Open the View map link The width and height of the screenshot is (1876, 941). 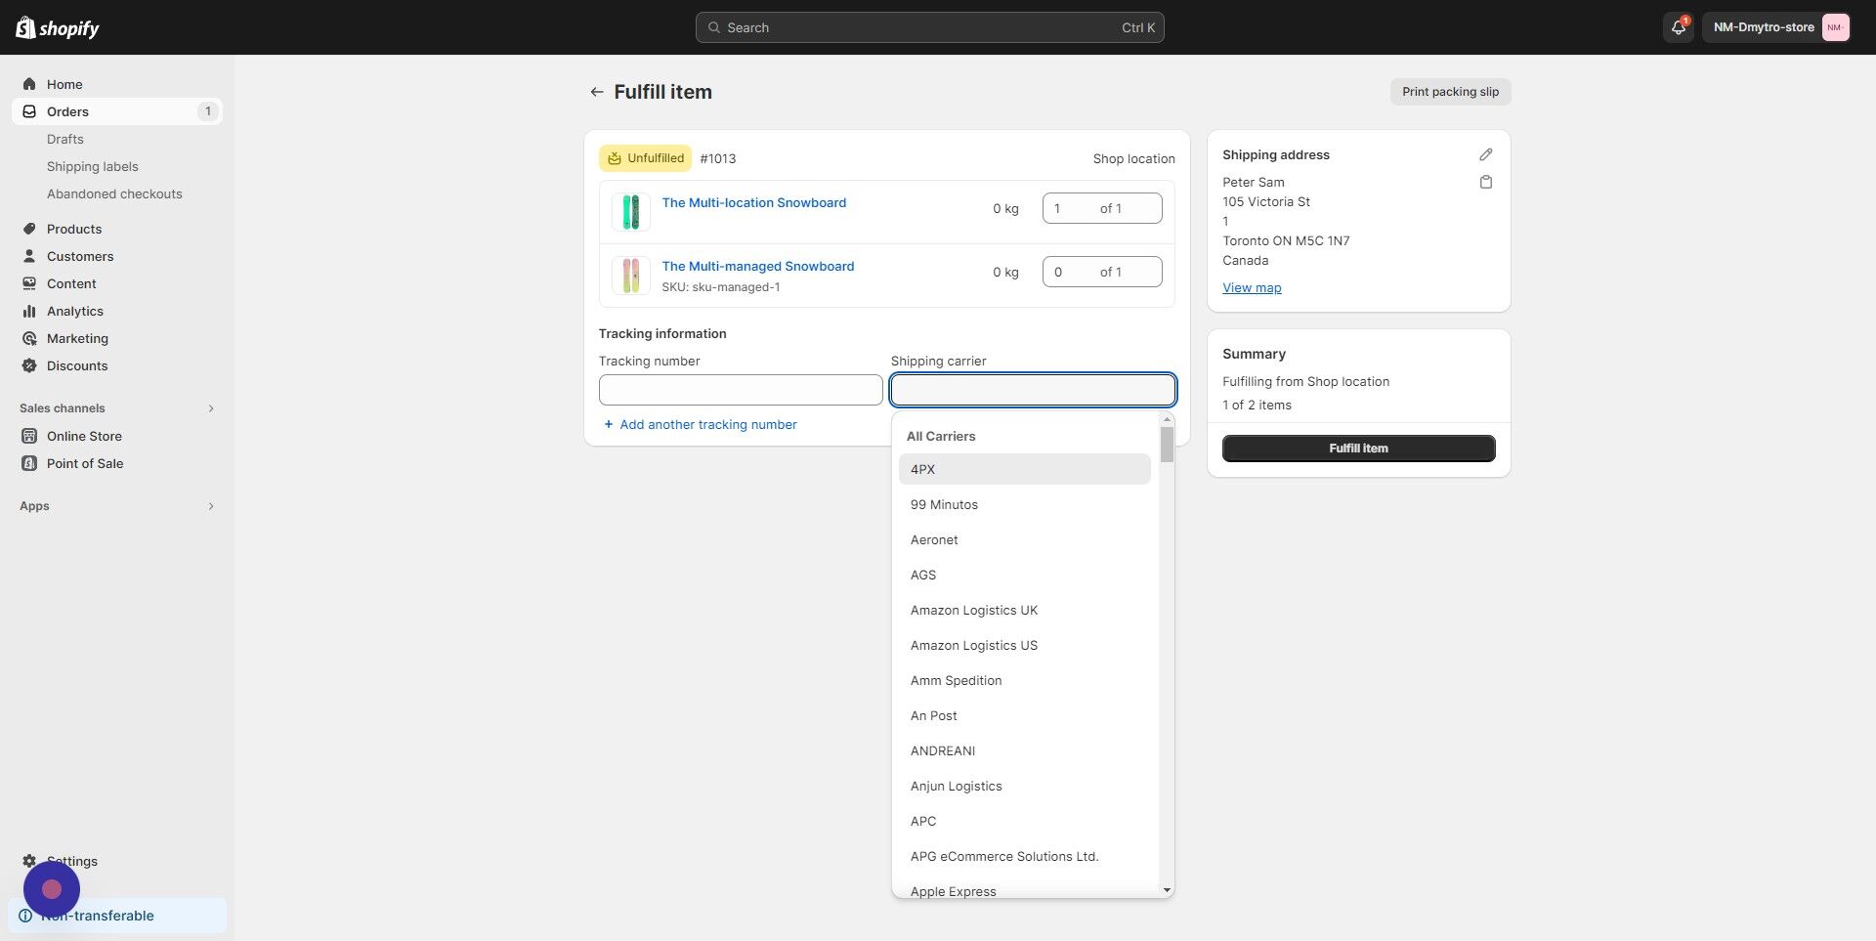click(1252, 286)
